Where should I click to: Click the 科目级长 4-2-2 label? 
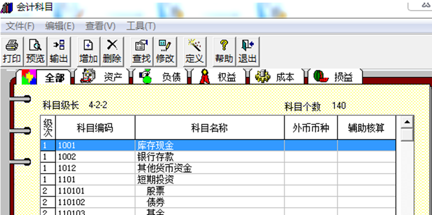[75, 105]
